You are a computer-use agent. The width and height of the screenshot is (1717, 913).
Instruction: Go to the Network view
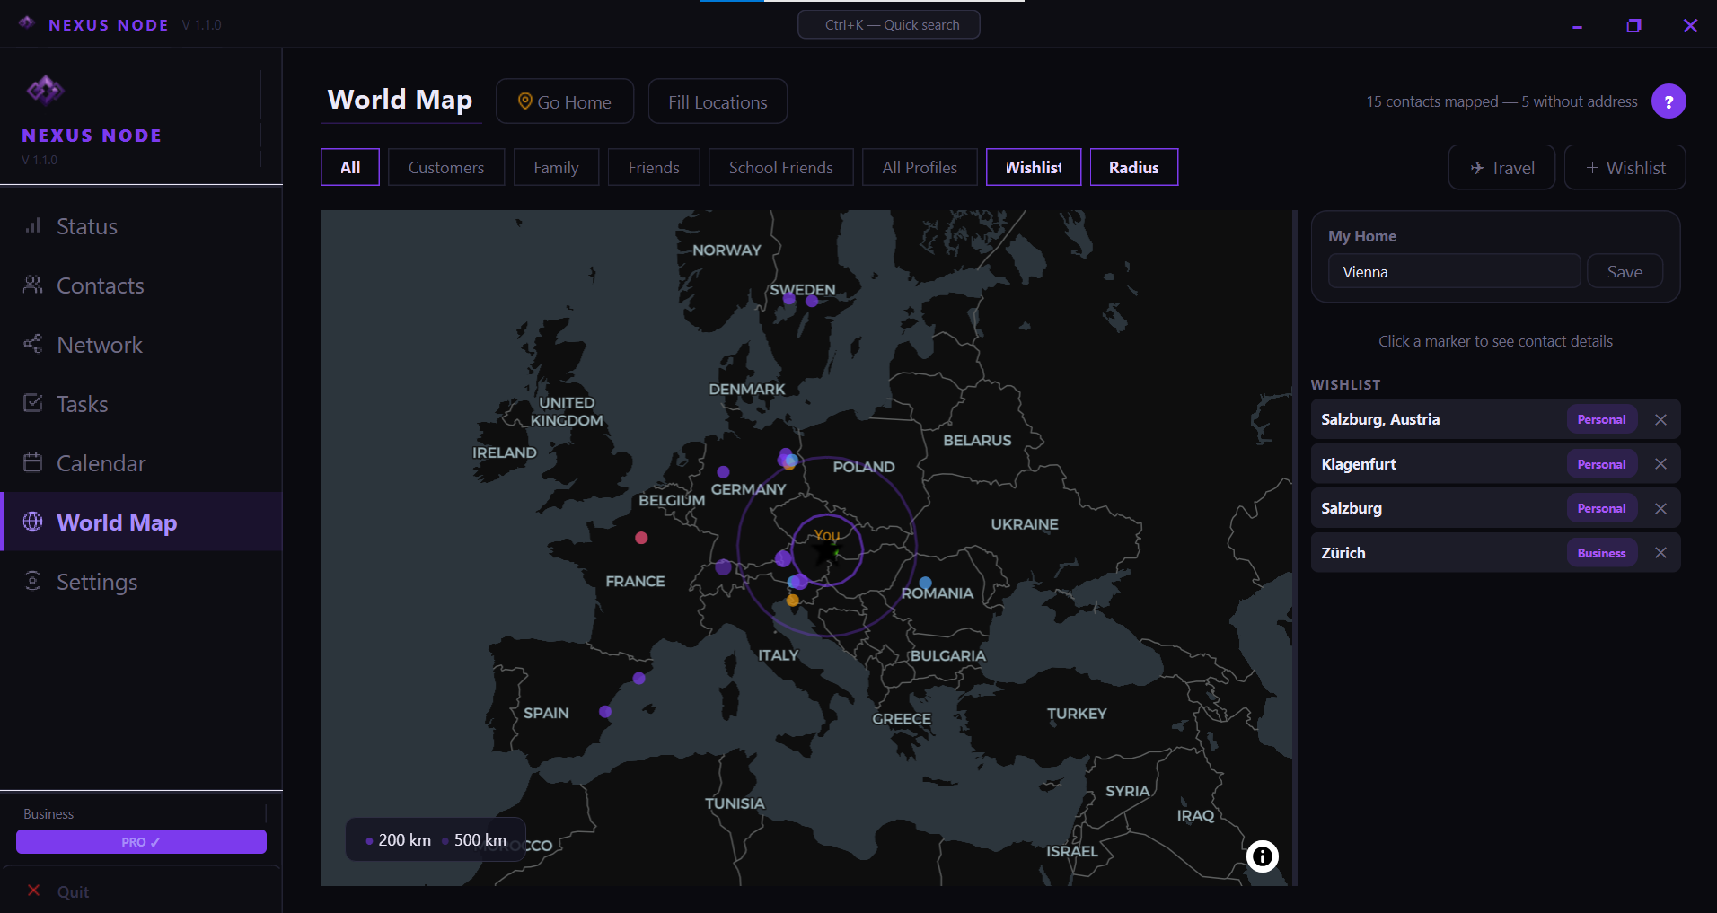point(141,345)
